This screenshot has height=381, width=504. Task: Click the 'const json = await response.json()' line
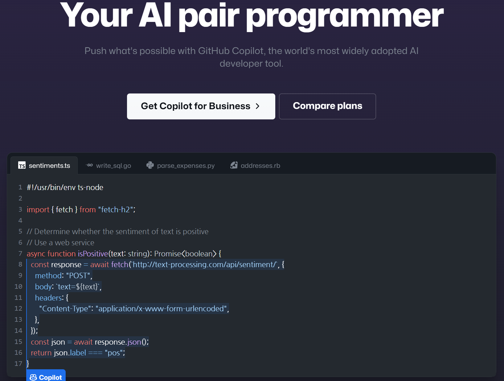90,342
